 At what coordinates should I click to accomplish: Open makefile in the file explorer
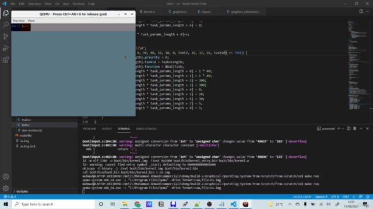pos(26,135)
